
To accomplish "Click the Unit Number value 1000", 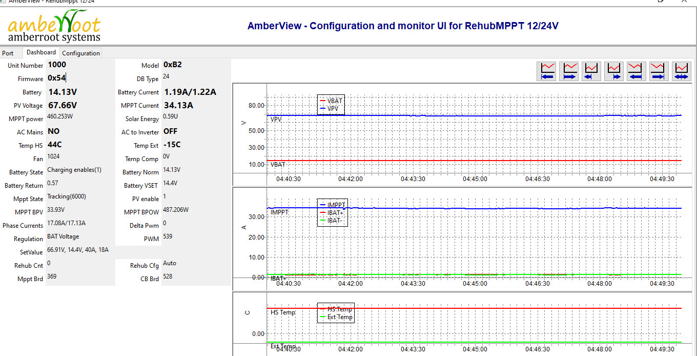I will pos(57,65).
